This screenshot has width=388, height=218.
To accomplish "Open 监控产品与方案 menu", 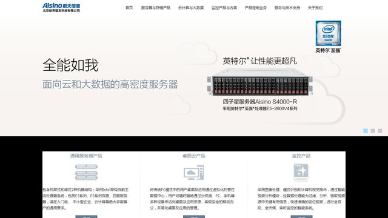I will 224,8.
